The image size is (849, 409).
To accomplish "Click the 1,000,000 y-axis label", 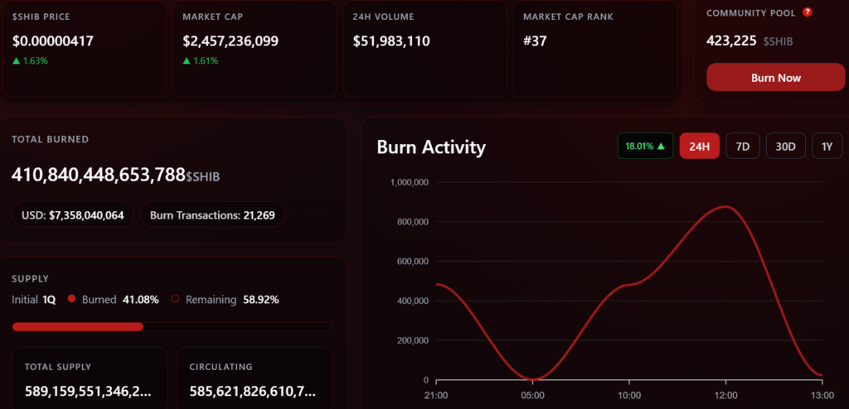I will [x=410, y=182].
